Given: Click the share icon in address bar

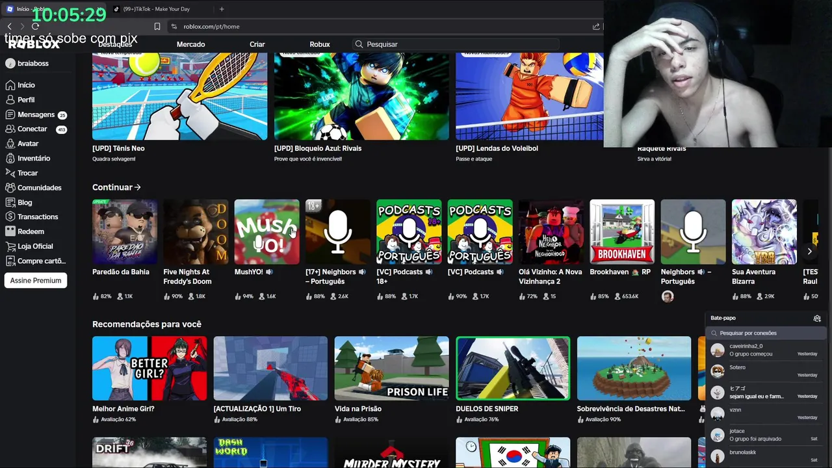Looking at the screenshot, I should (x=596, y=27).
